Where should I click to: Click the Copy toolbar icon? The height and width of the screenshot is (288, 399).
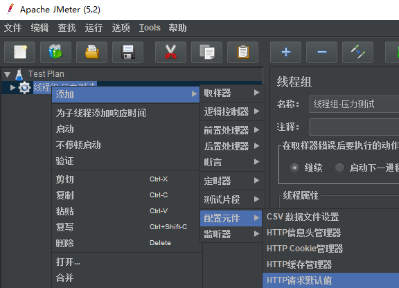pos(207,52)
